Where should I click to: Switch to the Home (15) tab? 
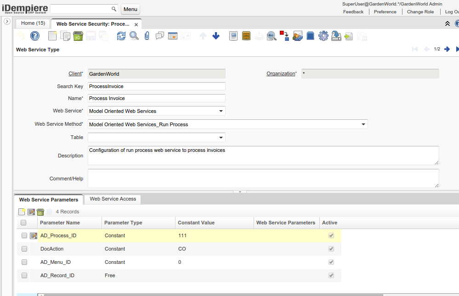33,23
